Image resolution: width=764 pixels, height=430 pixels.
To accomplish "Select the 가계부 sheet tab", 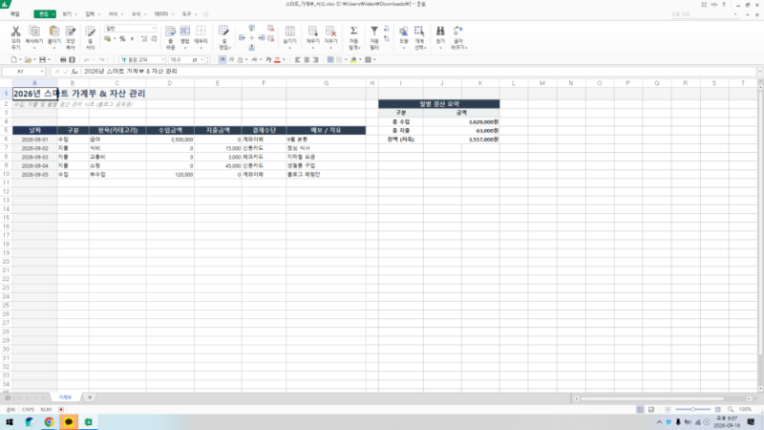I will coord(65,398).
